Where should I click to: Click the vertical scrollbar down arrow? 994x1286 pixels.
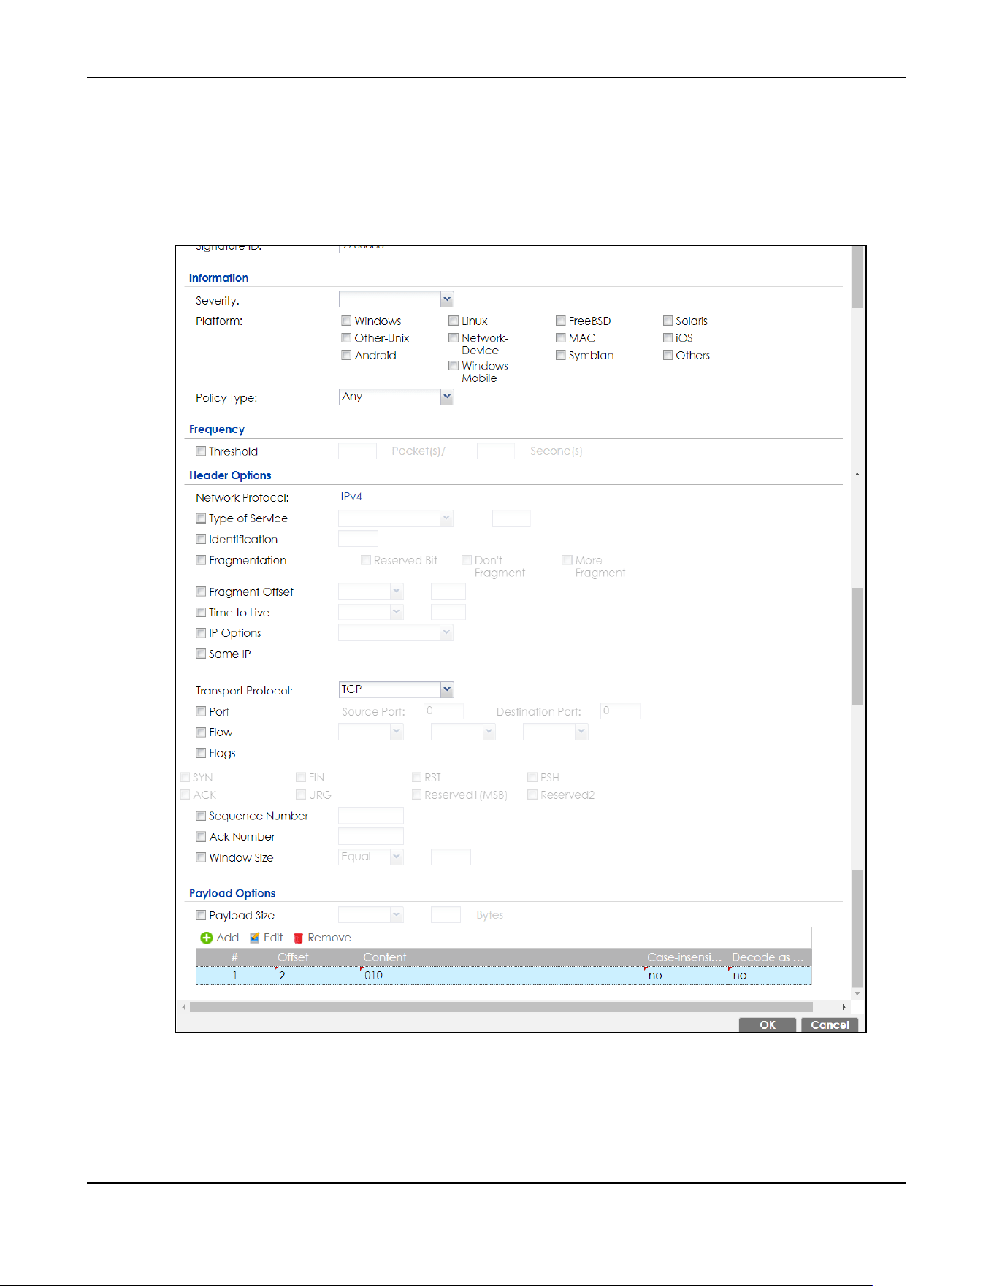click(x=857, y=994)
